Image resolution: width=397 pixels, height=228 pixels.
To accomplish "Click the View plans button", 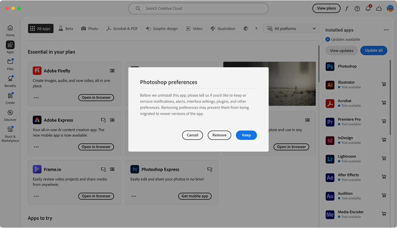I will tap(326, 8).
